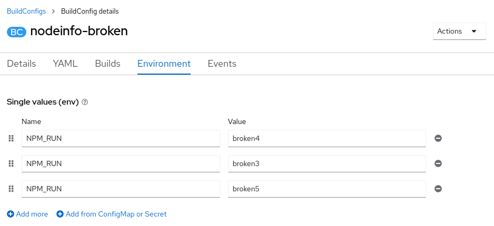Remove the broken4 environment variable
Screen dimensions: 494x226
[438, 138]
